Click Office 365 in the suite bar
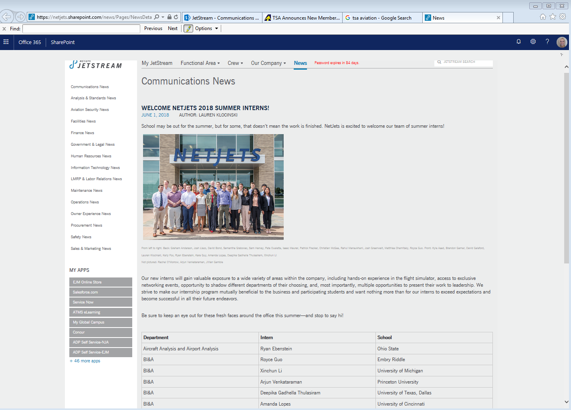Image resolution: width=571 pixels, height=410 pixels. 30,42
